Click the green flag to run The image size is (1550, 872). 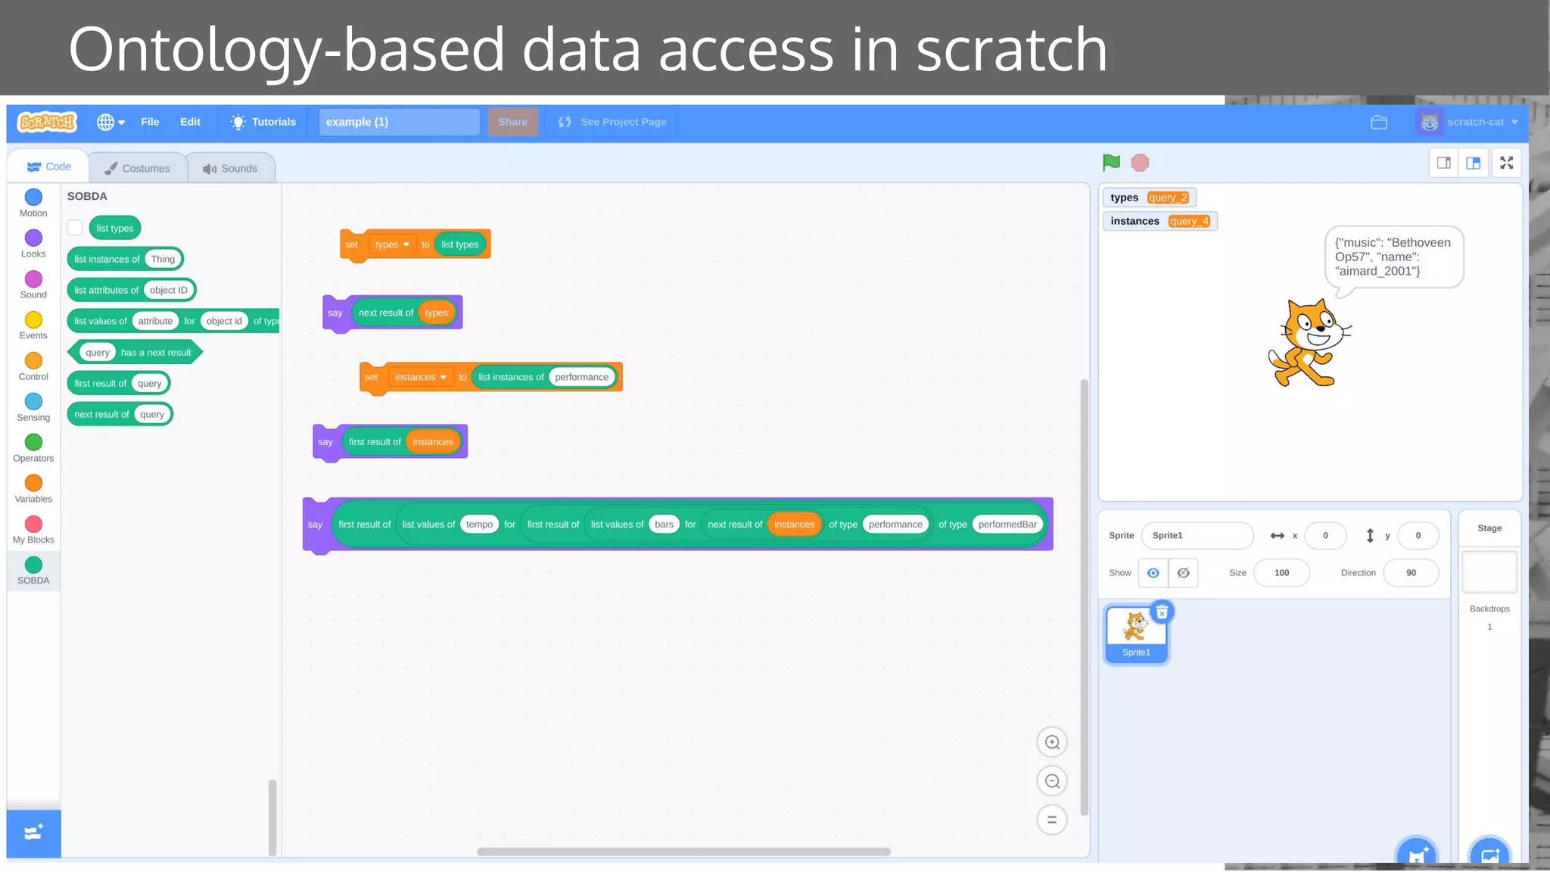tap(1111, 163)
